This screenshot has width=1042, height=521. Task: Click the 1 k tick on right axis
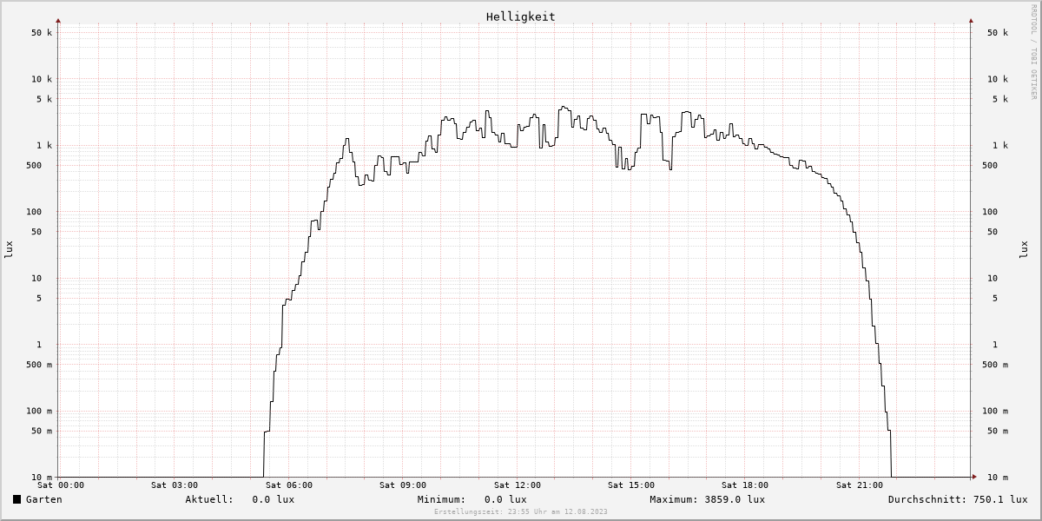point(1000,145)
